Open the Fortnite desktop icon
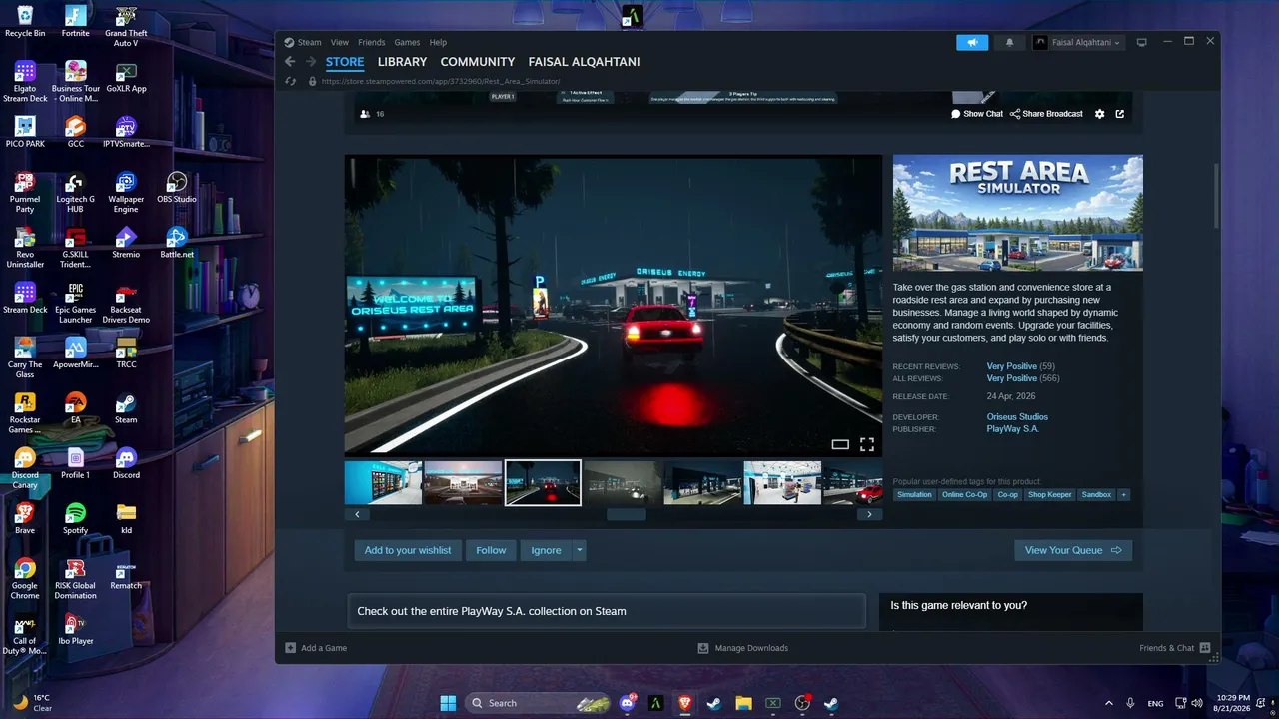The image size is (1279, 719). (75, 21)
